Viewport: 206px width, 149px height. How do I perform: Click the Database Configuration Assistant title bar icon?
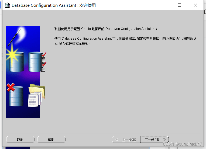tap(8, 5)
